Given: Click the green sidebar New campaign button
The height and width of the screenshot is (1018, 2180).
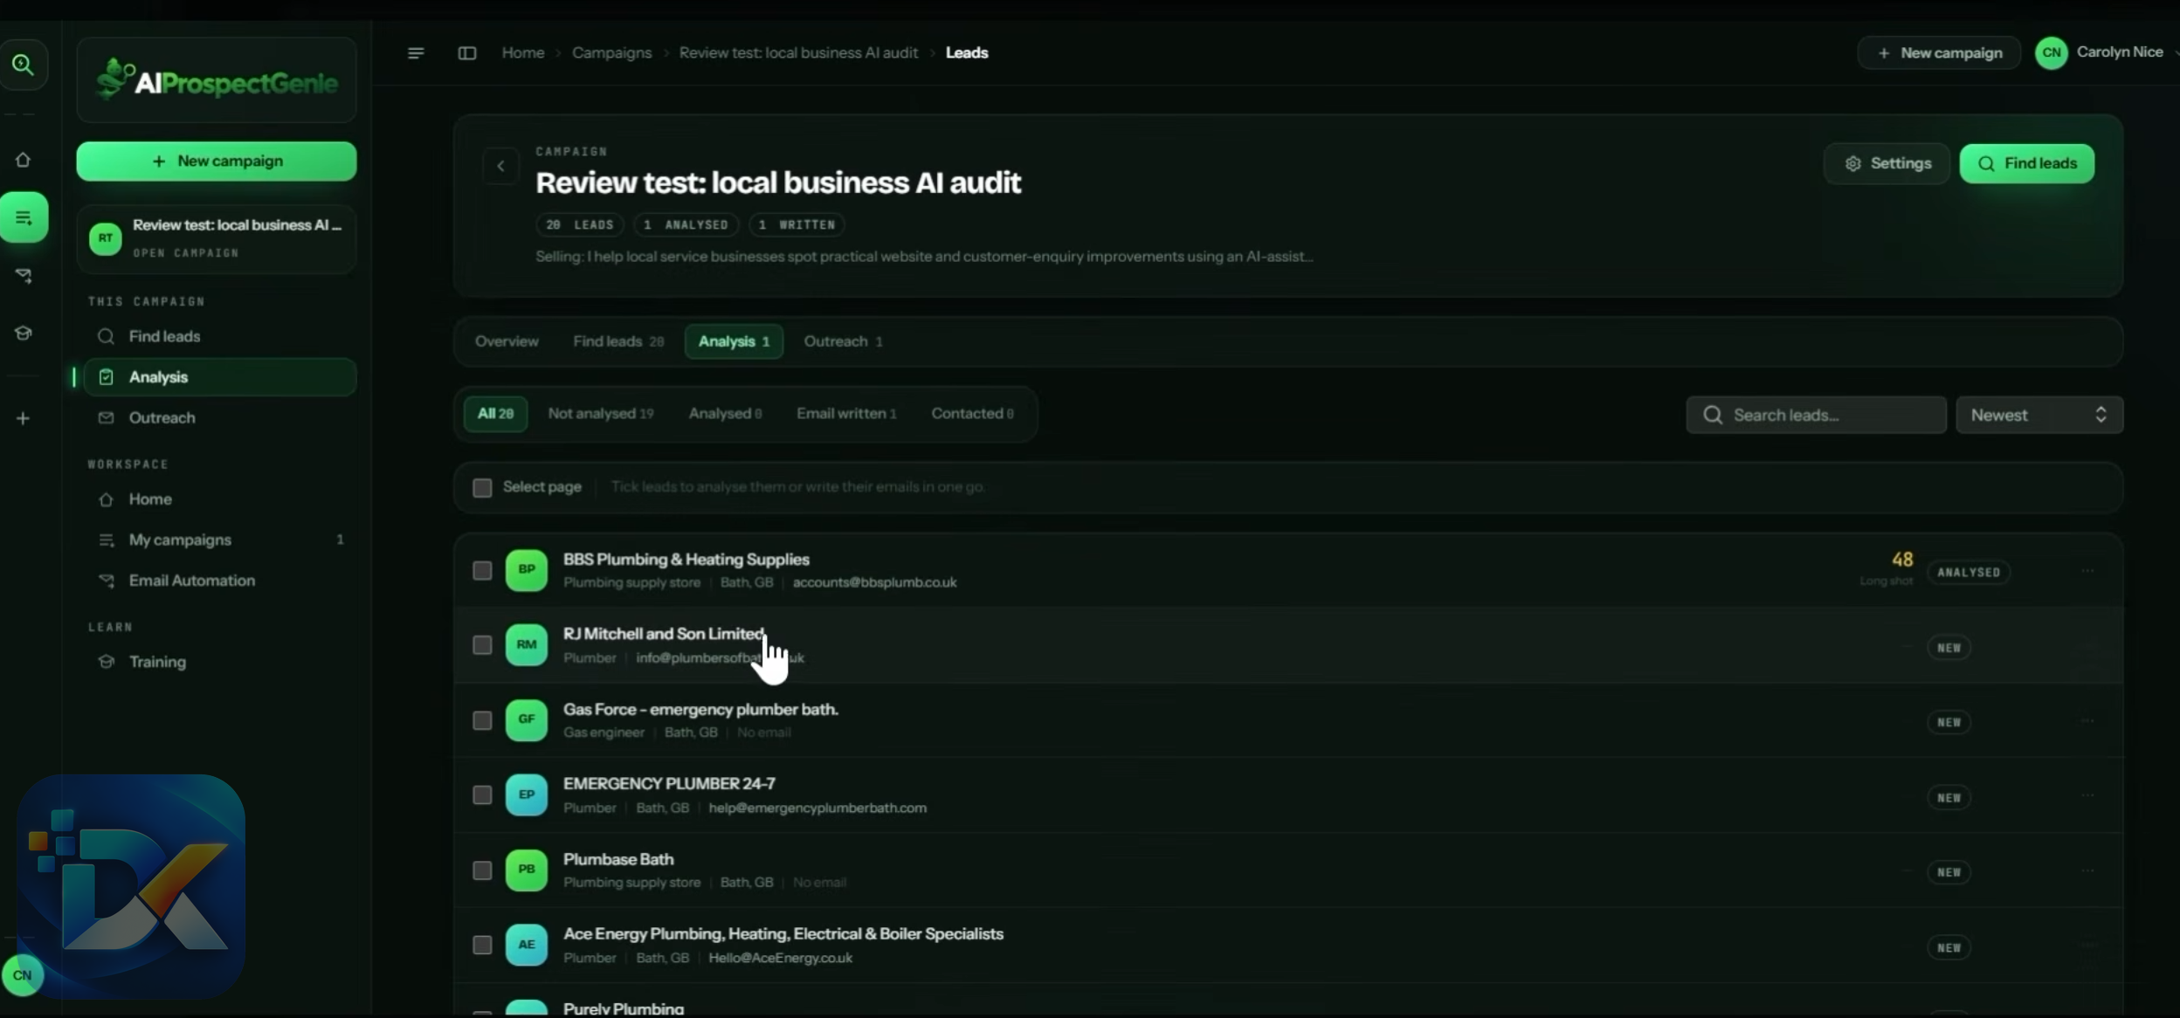Looking at the screenshot, I should click(x=217, y=162).
